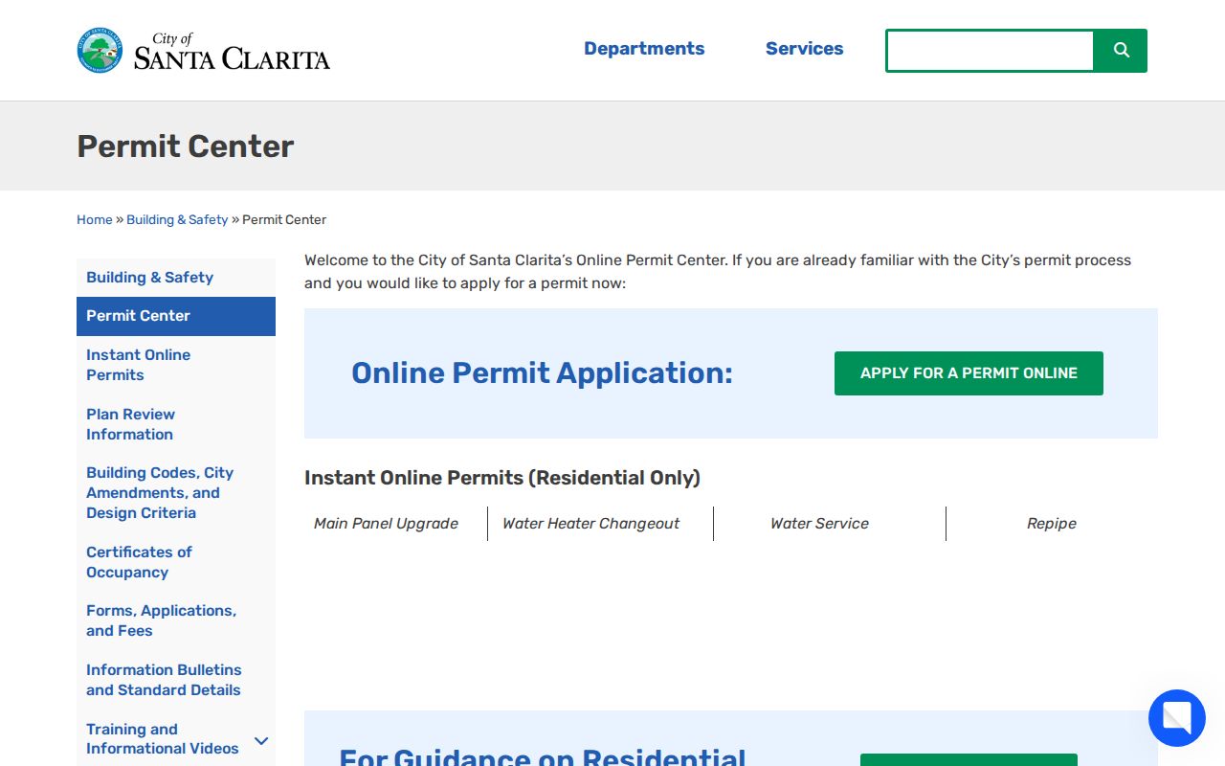Select Repipe permit
This screenshot has width=1225, height=766.
(1052, 524)
